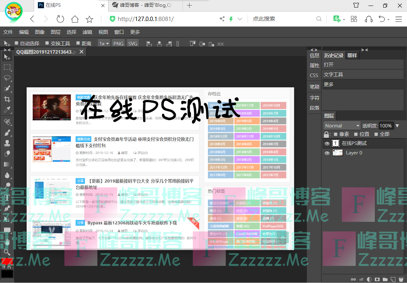Select the Eyedropper tool
The height and width of the screenshot is (283, 407).
click(7, 110)
